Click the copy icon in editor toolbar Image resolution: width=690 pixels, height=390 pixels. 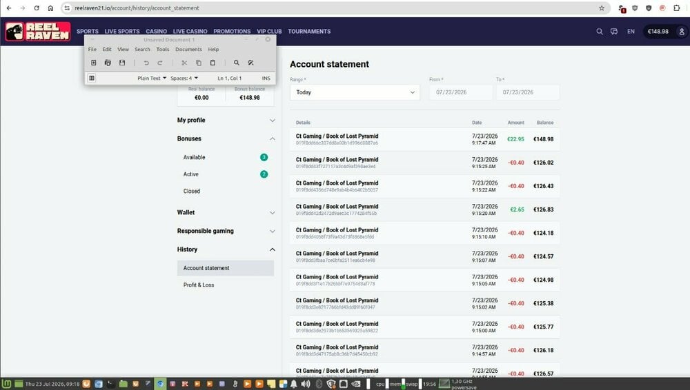(199, 63)
